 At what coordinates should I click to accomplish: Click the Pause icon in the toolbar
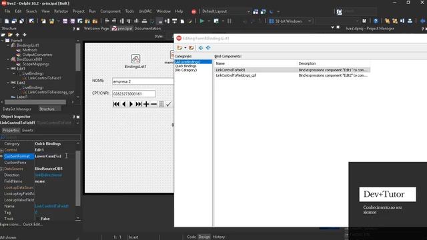pyautogui.click(x=230, y=21)
